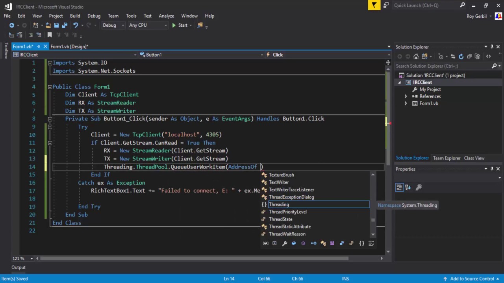Click Add to Source Control
Screen dimensions: 504x283
tap(472, 279)
